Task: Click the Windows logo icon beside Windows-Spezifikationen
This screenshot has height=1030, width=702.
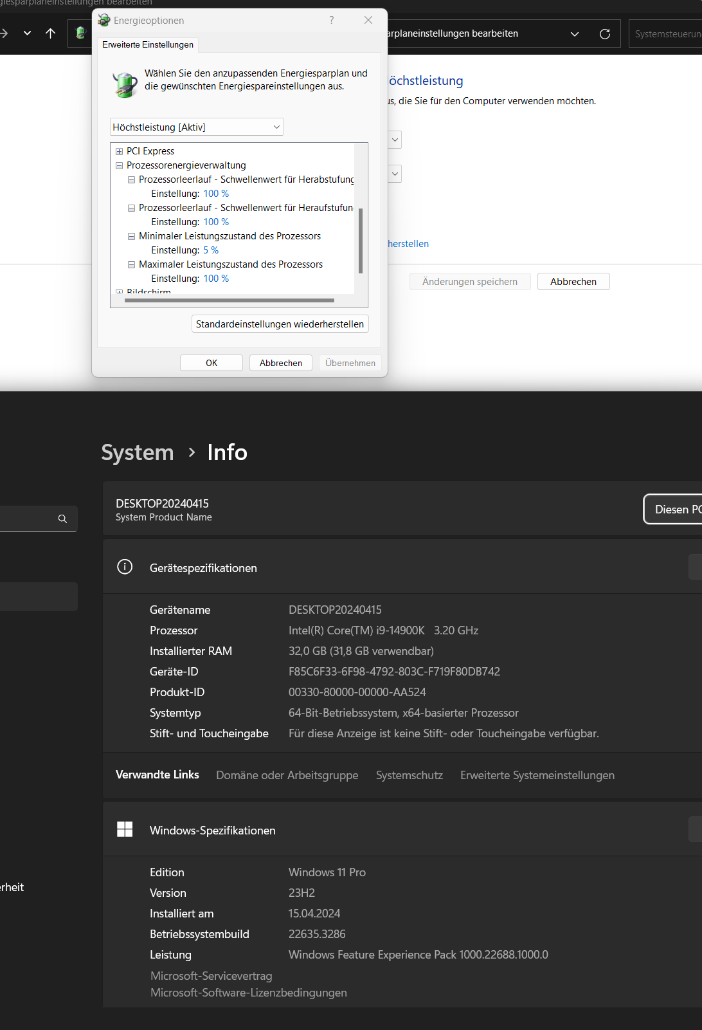Action: tap(125, 829)
